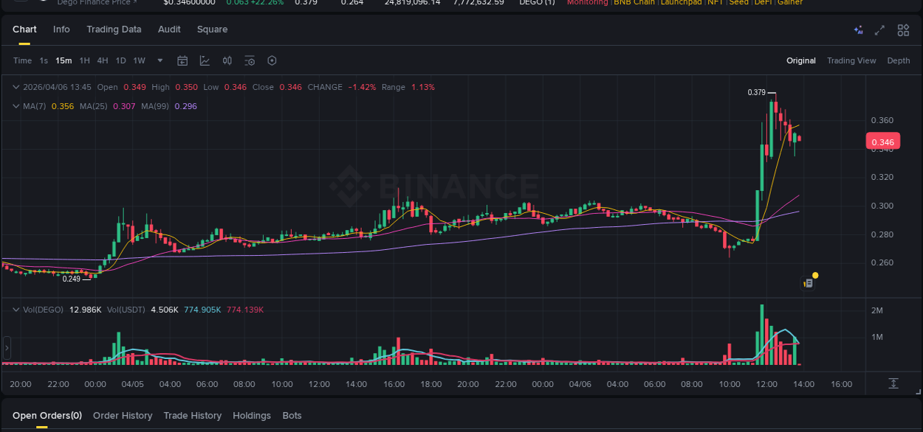Click the CHANGE value -1.42%
The height and width of the screenshot is (432, 923).
(x=362, y=87)
